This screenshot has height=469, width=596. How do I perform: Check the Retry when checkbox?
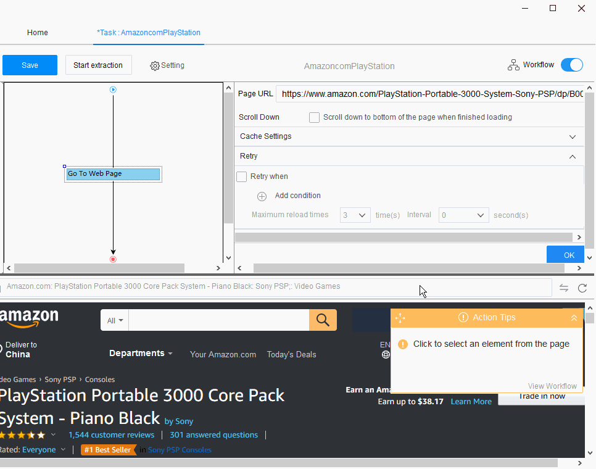pos(242,176)
